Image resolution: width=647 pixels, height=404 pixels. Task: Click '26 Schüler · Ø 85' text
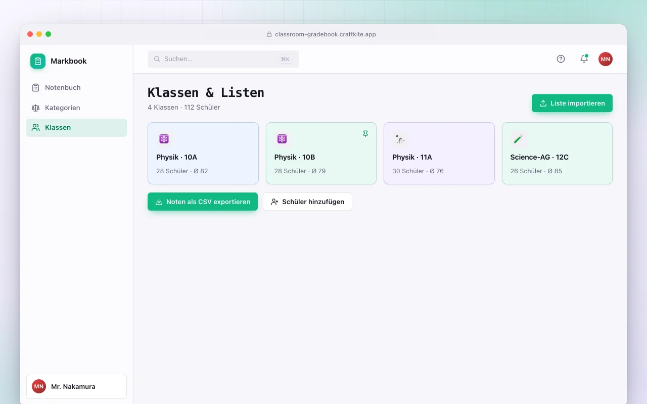tap(536, 171)
